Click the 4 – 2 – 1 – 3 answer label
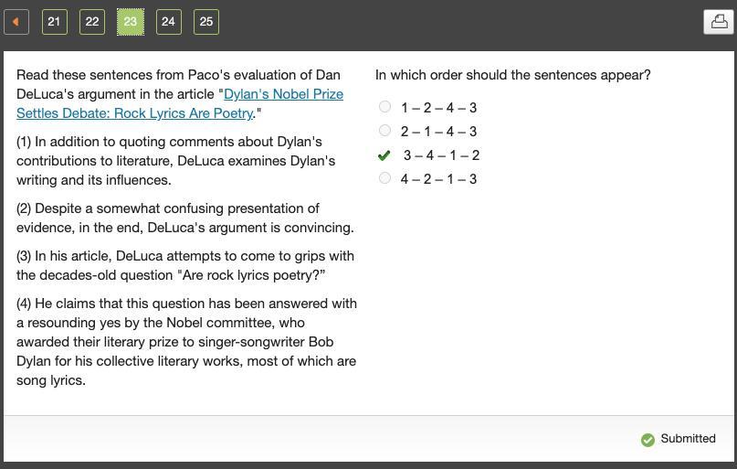The width and height of the screenshot is (737, 469). coord(438,179)
